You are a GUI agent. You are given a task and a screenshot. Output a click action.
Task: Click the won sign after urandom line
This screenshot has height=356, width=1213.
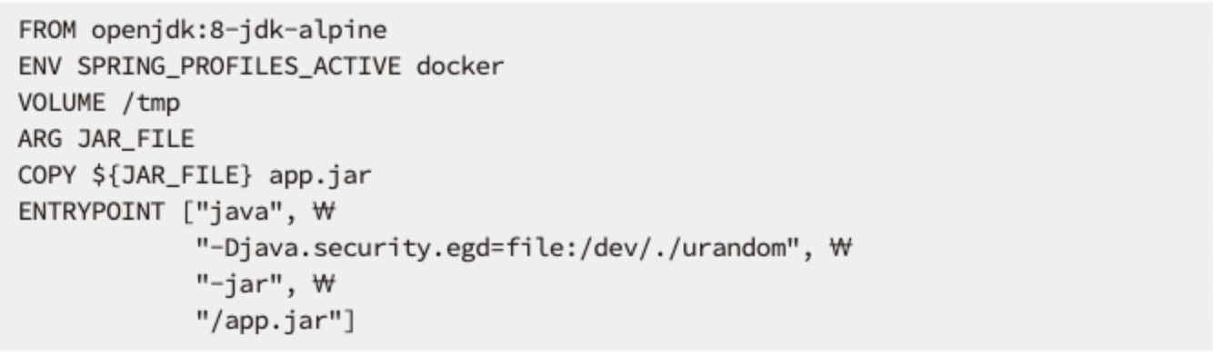(837, 247)
